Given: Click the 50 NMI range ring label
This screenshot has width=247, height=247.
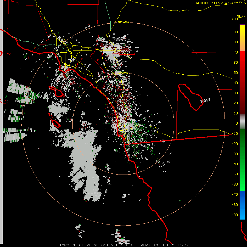Looking at the screenshot, I should point(123,73).
